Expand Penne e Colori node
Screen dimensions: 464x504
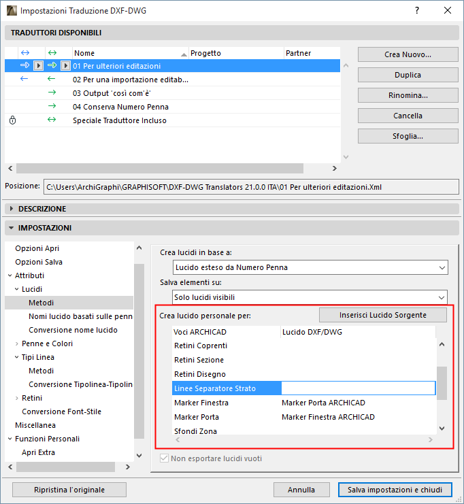17,343
